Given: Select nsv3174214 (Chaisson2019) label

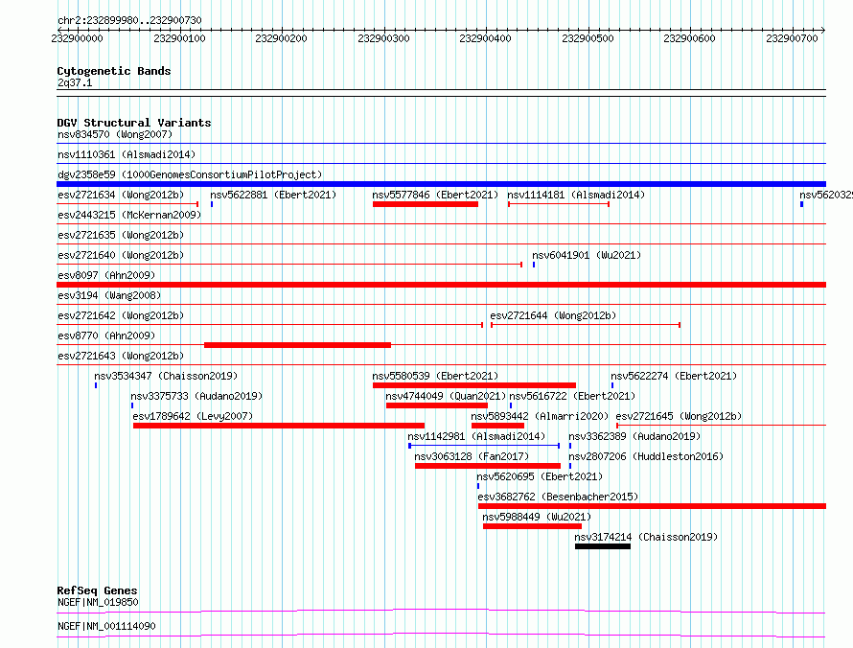Looking at the screenshot, I should coord(646,537).
